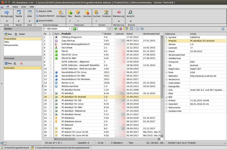Click the filter funnel icon
227x150 pixels.
[110, 29]
